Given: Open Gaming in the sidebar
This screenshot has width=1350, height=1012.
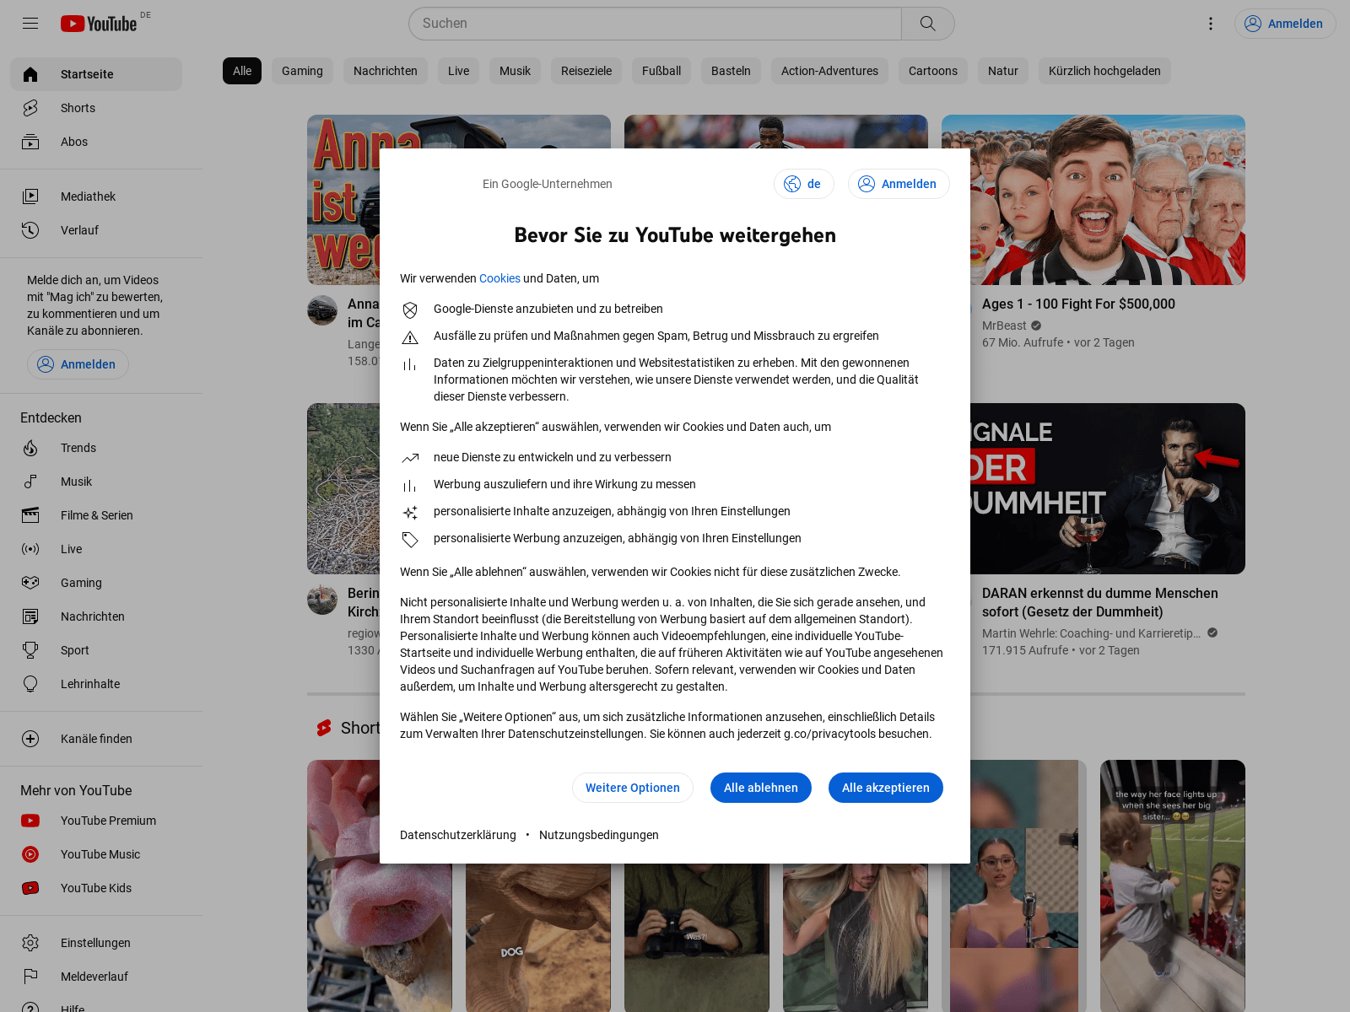Looking at the screenshot, I should (96, 583).
